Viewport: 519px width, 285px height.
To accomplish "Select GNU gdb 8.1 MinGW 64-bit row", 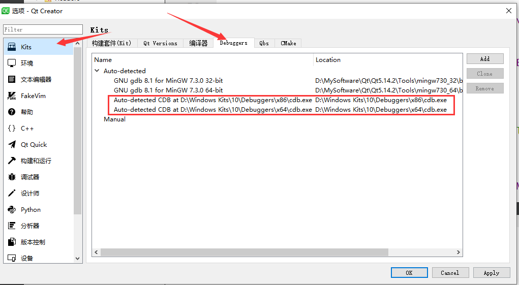I will tap(277, 90).
